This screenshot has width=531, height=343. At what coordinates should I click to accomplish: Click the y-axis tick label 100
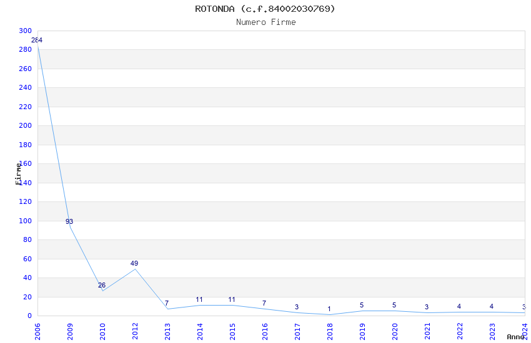[26, 221]
